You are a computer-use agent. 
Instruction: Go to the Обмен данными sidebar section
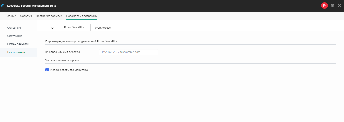coord(18,44)
